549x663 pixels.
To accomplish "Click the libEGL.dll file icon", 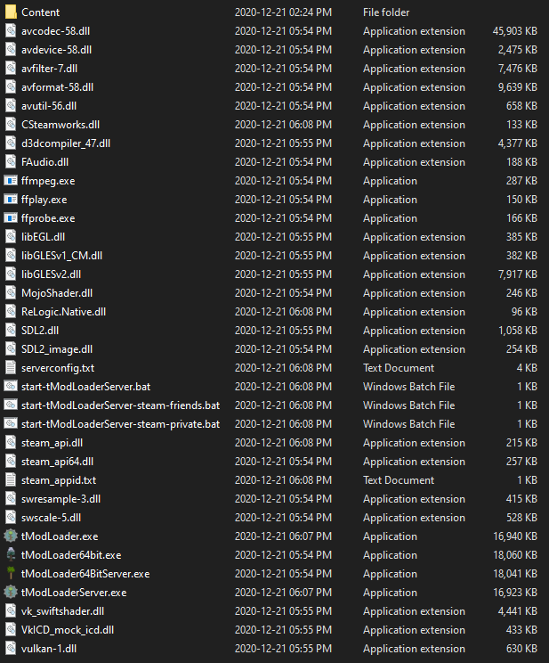I will [x=11, y=237].
